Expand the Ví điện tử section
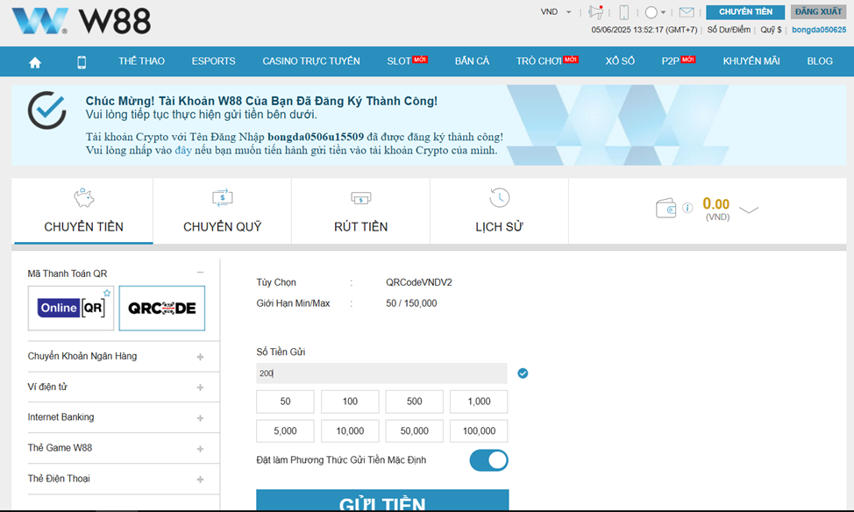Viewport: 854px width, 512px height. [x=201, y=388]
